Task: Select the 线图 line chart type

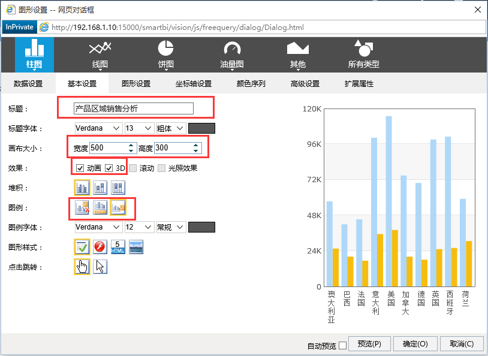Action: 100,55
